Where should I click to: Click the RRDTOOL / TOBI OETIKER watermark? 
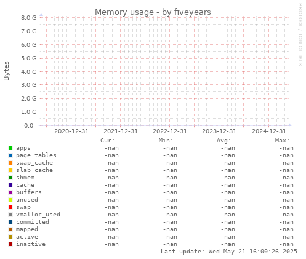[x=300, y=35]
